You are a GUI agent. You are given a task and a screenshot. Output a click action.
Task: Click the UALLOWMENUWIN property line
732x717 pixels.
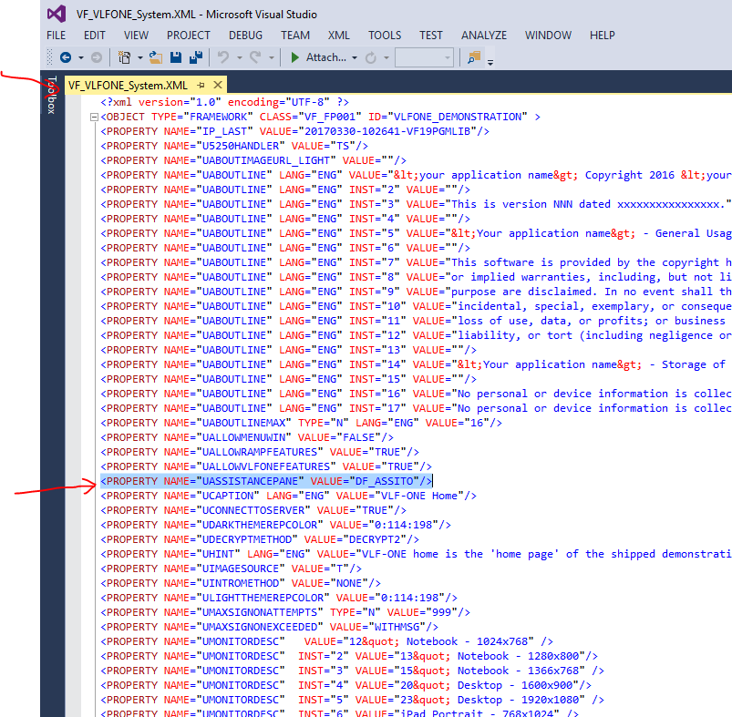click(x=247, y=437)
